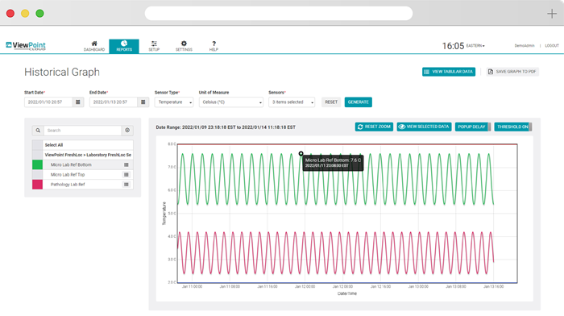Click the search magnifier icon
The height and width of the screenshot is (316, 564).
pyautogui.click(x=38, y=131)
